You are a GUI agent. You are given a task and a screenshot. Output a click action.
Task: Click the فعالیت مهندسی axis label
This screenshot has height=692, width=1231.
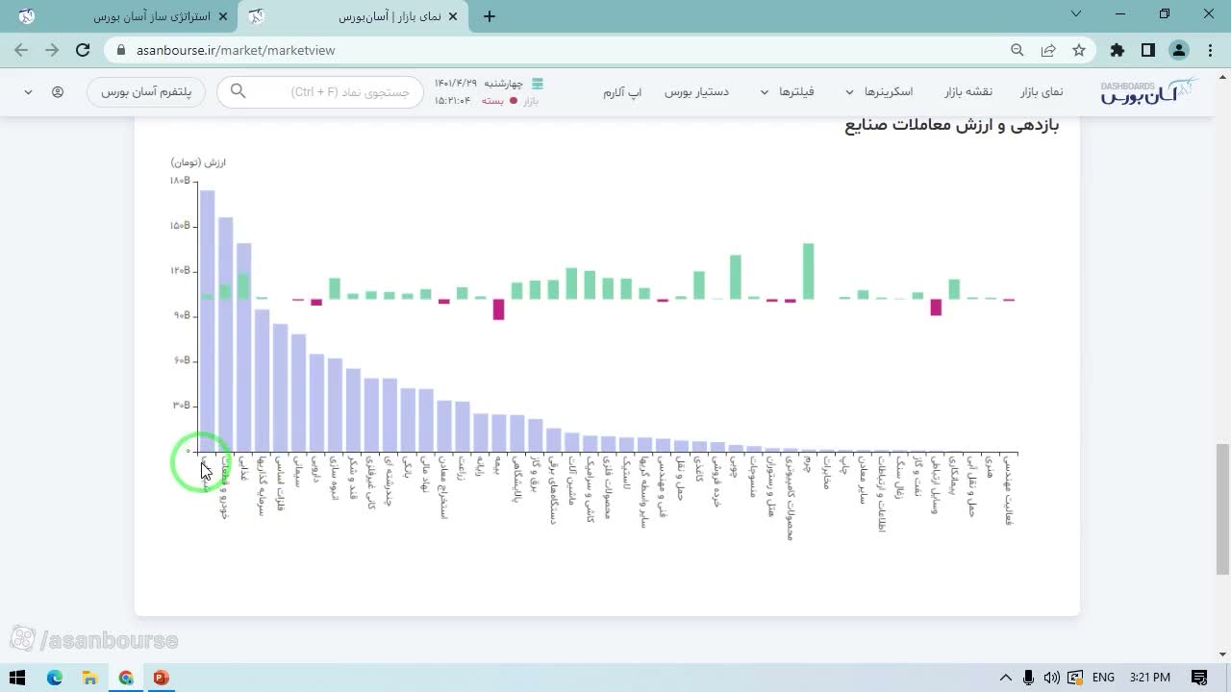(x=1009, y=490)
